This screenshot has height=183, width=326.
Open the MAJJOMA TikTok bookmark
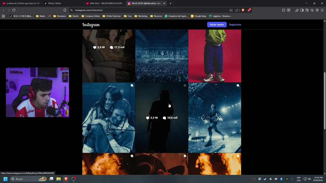coord(21,16)
